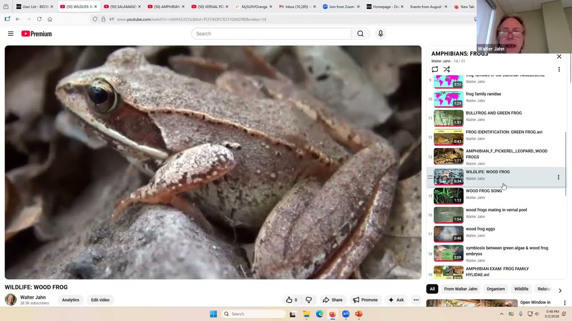
Task: Click the Promote button
Action: pyautogui.click(x=365, y=300)
